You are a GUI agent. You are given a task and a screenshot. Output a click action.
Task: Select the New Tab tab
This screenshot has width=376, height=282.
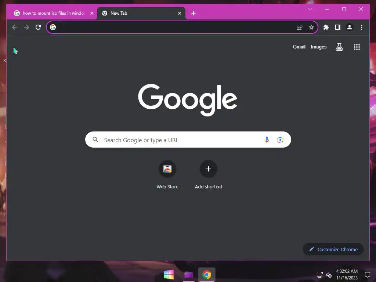coord(141,14)
